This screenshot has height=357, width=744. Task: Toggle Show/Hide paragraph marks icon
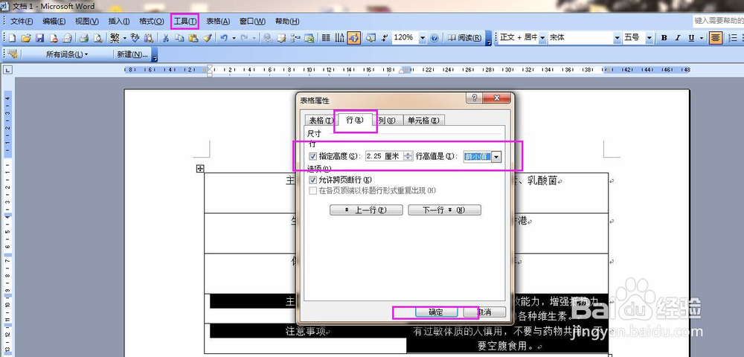click(x=385, y=38)
